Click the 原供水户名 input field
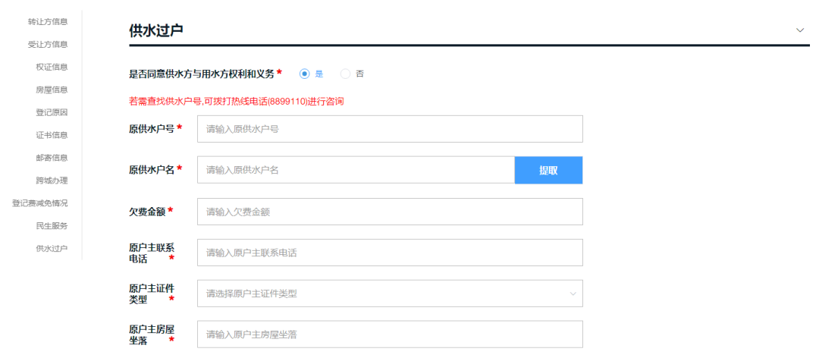The height and width of the screenshot is (358, 819). pyautogui.click(x=356, y=171)
